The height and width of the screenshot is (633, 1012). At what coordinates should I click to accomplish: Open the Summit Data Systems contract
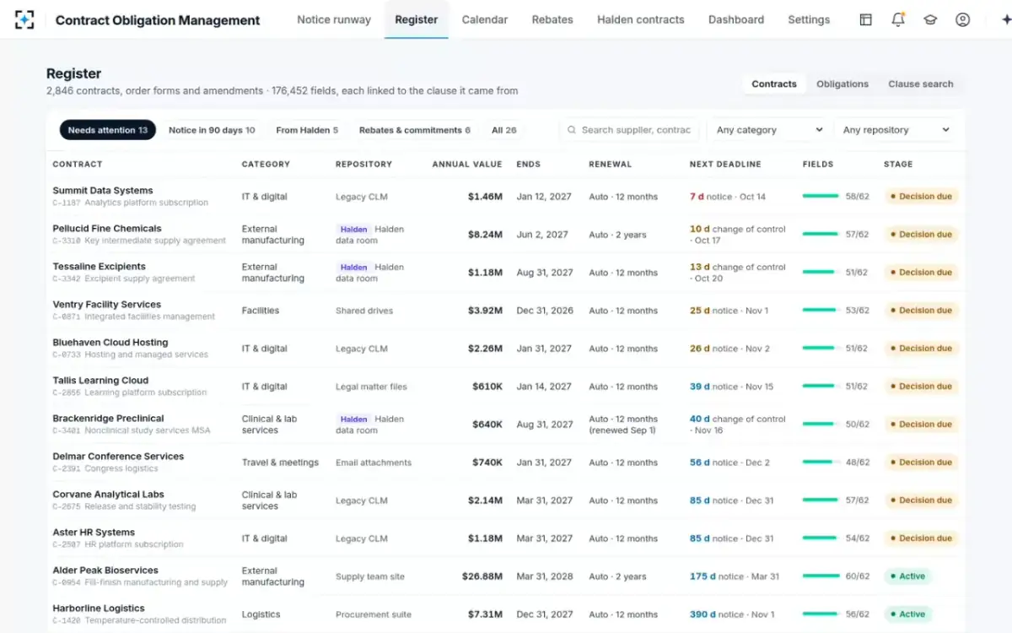pyautogui.click(x=103, y=191)
